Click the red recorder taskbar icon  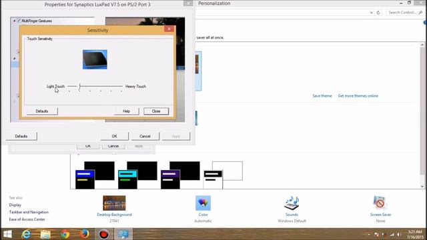click(x=104, y=234)
